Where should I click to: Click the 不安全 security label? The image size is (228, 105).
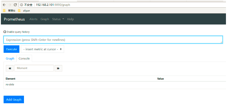click(x=28, y=5)
